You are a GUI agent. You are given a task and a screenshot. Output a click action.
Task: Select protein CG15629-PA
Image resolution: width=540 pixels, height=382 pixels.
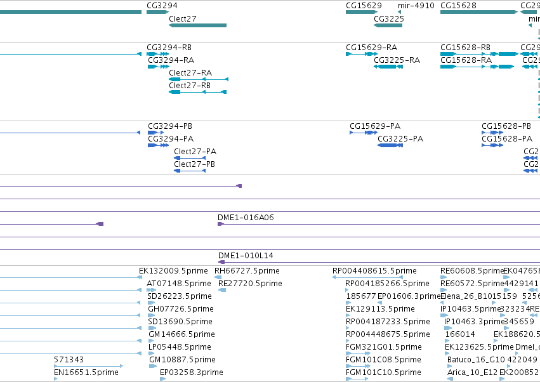pyautogui.click(x=364, y=133)
